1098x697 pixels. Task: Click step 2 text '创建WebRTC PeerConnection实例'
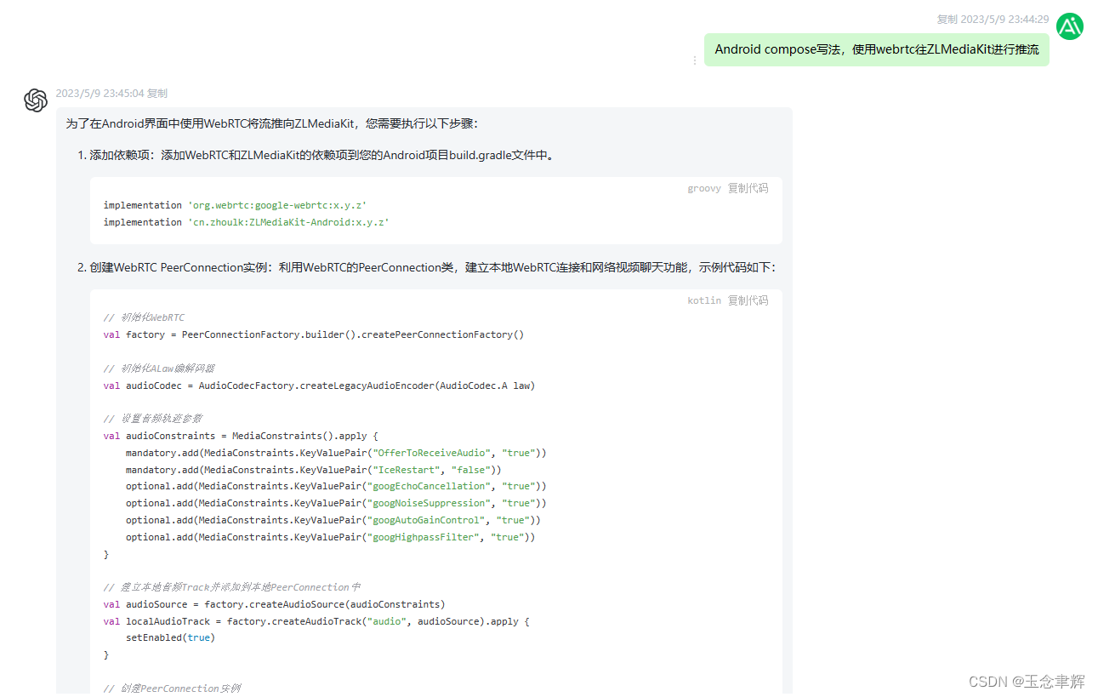(x=178, y=267)
